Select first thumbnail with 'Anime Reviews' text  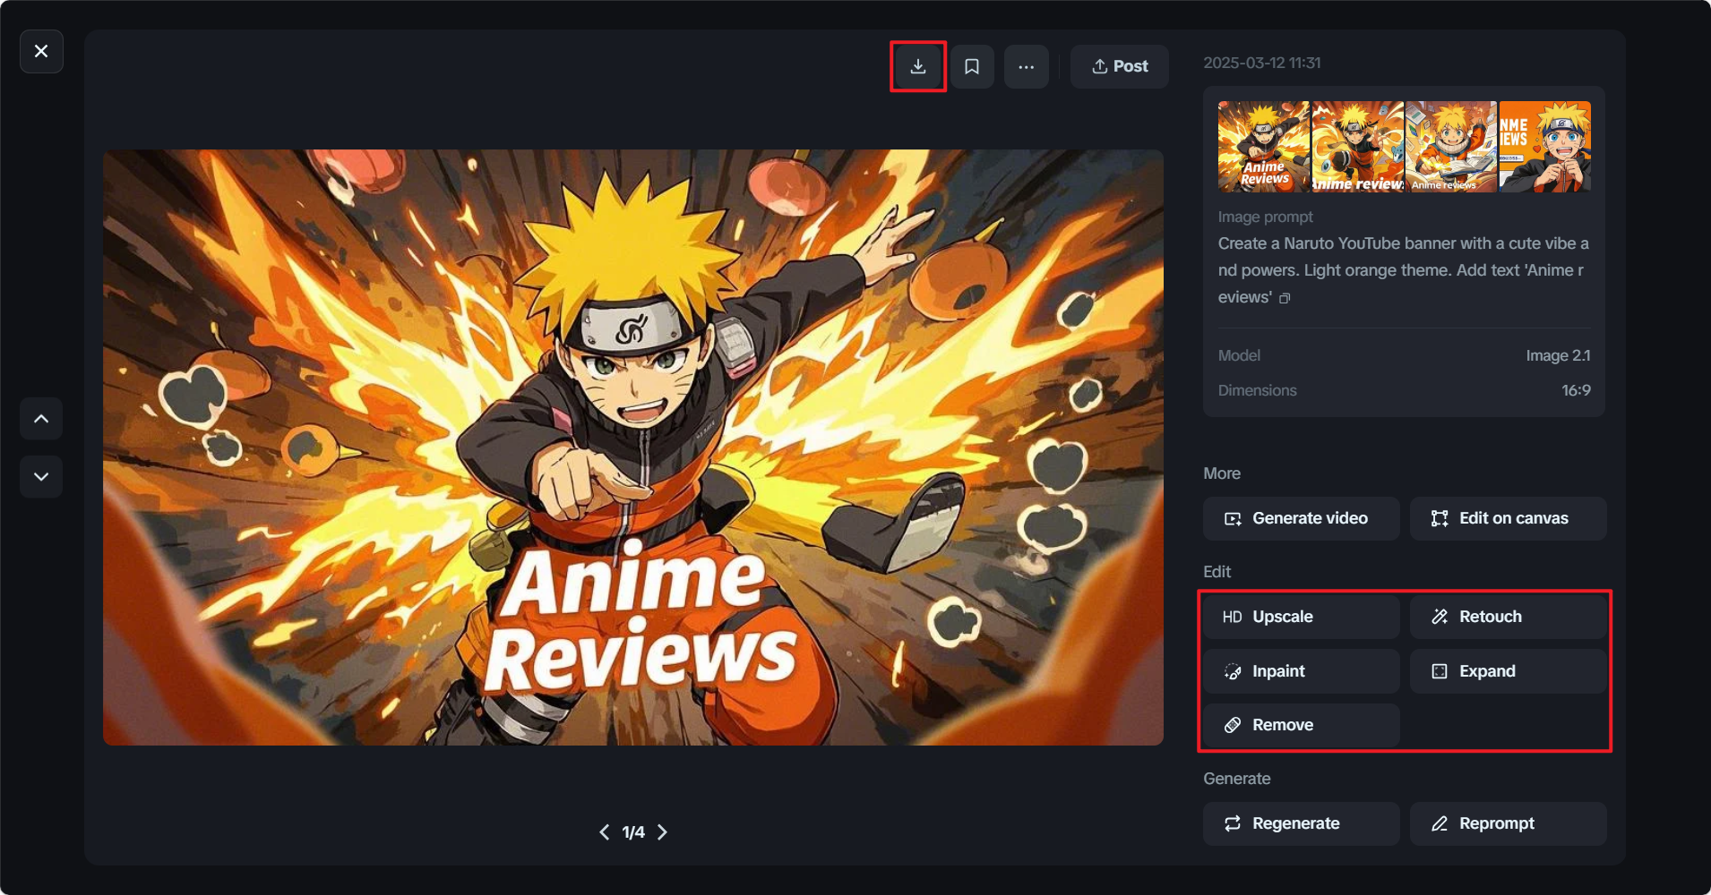[1264, 147]
